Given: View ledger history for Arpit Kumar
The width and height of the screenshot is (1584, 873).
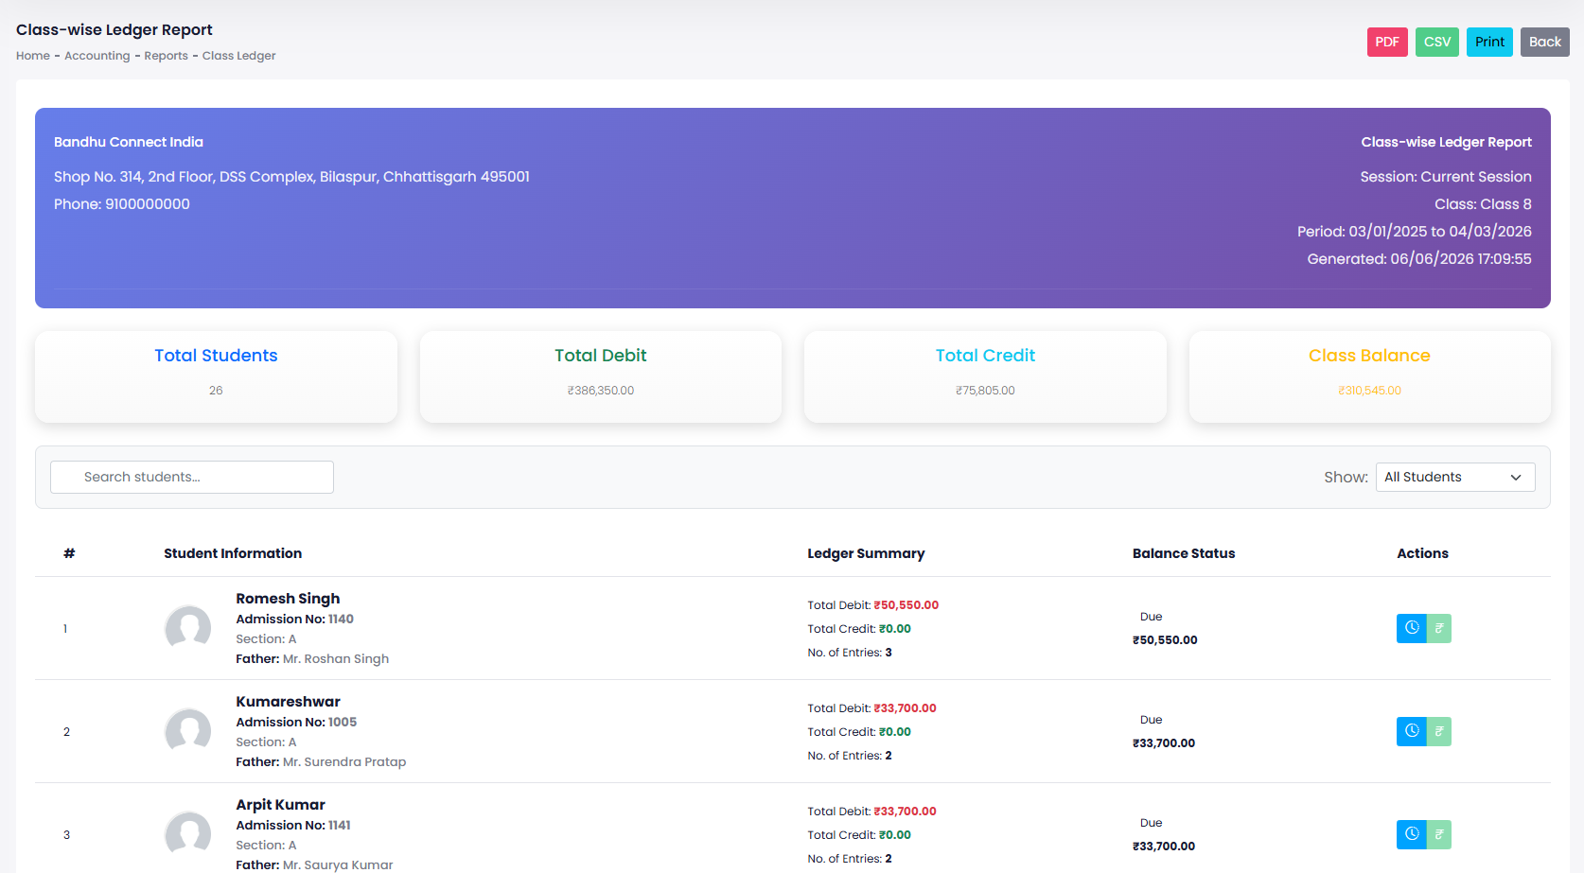Looking at the screenshot, I should pos(1411,834).
